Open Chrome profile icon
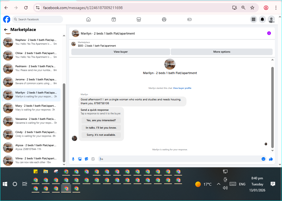Screen dimensions: 282x201 (266, 8)
